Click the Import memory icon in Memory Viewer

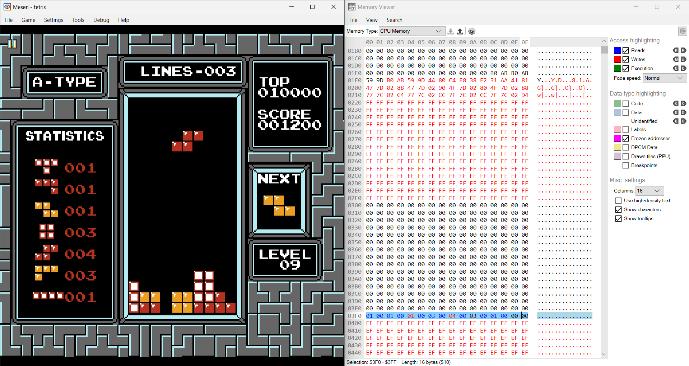tap(451, 31)
